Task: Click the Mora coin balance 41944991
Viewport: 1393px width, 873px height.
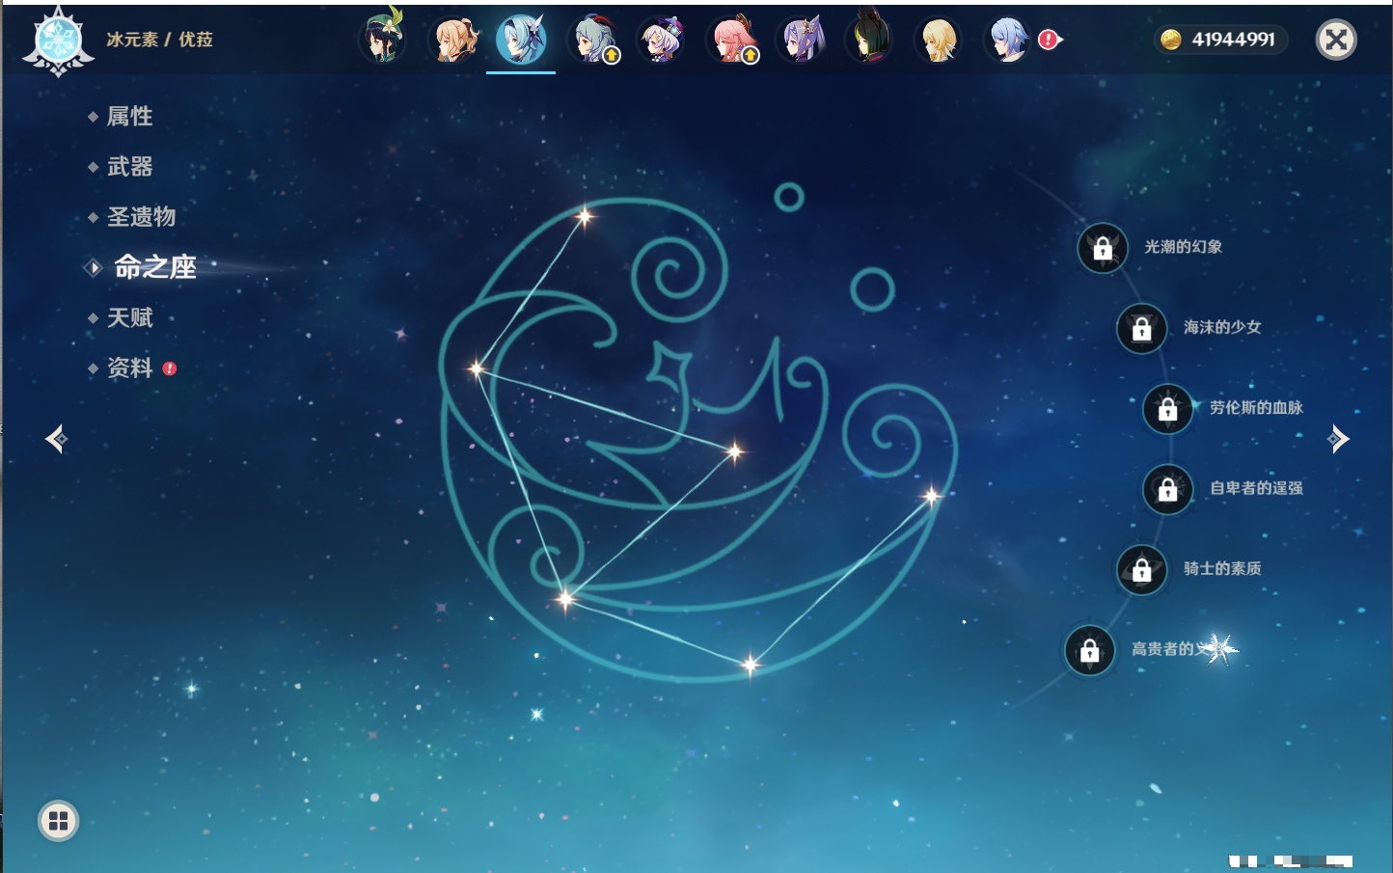Action: pyautogui.click(x=1221, y=40)
